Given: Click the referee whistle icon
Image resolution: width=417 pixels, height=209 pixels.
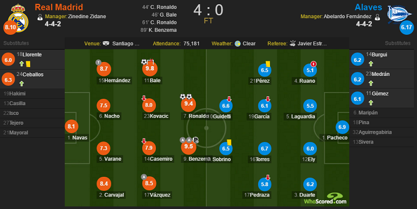Looking at the screenshot, I should [x=292, y=43].
